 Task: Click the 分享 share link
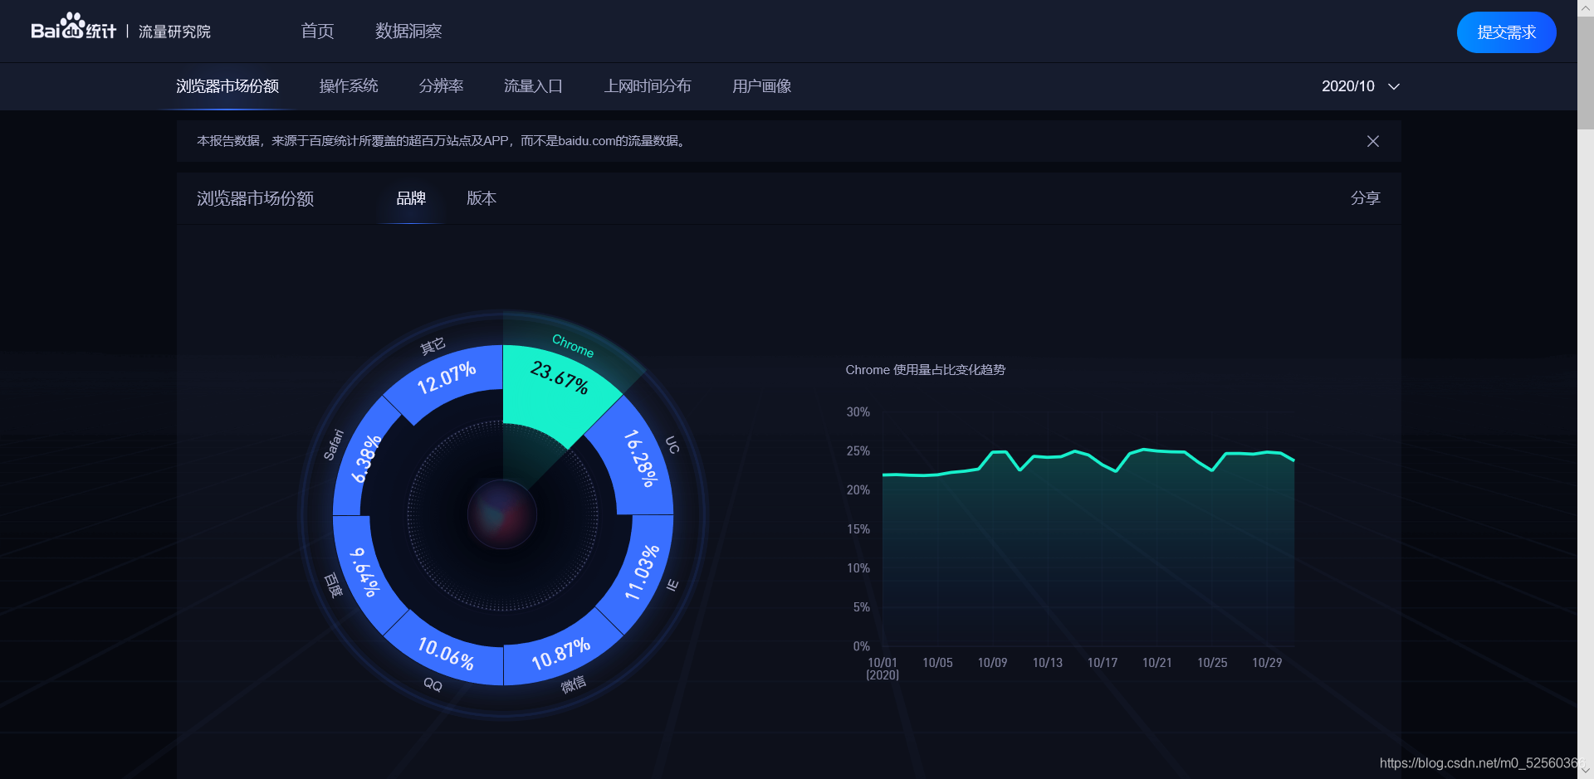tap(1365, 198)
